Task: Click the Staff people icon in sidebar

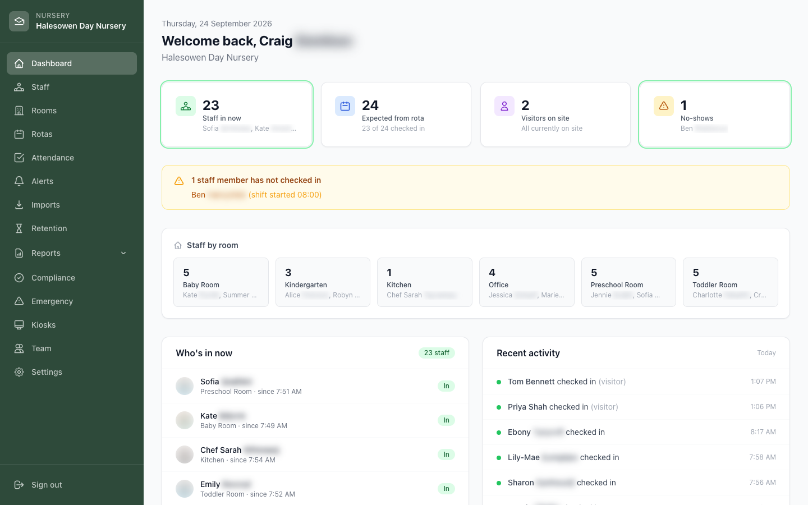Action: (x=19, y=87)
